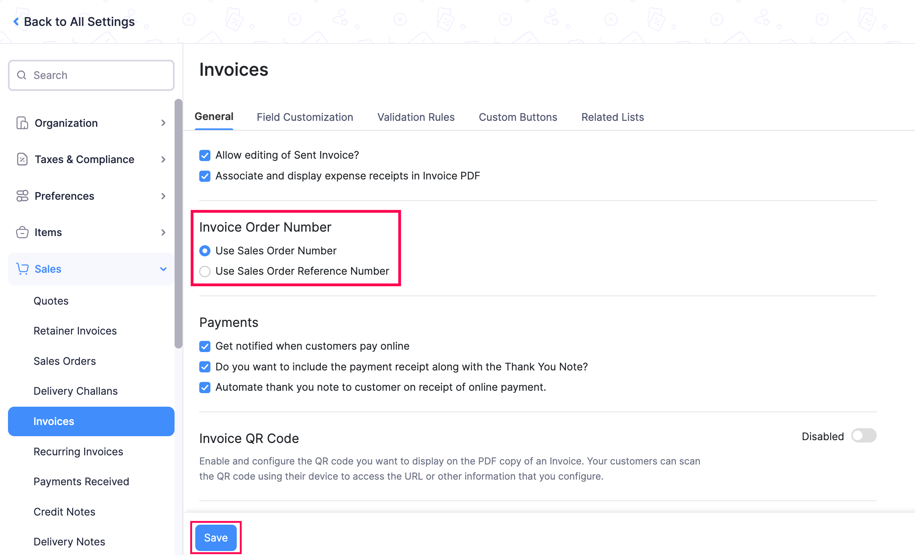The height and width of the screenshot is (555, 915).
Task: Click the Sales shopping cart icon
Action: click(x=22, y=269)
